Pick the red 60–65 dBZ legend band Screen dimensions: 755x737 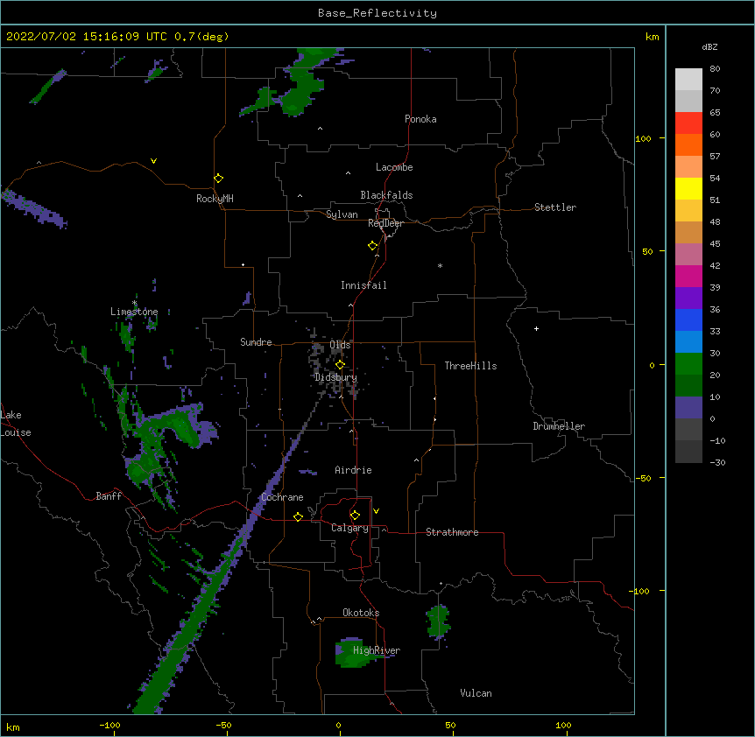688,123
